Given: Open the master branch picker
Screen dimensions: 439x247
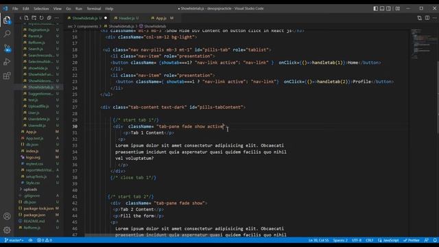Looking at the screenshot, I should [14, 240].
